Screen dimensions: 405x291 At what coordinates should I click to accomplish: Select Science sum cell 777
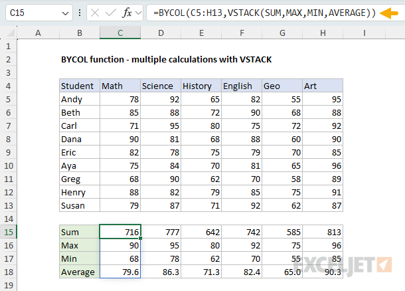click(161, 232)
